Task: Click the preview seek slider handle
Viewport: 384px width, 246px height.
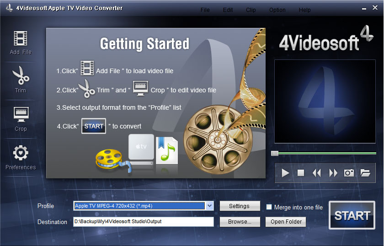Action: tap(275, 153)
